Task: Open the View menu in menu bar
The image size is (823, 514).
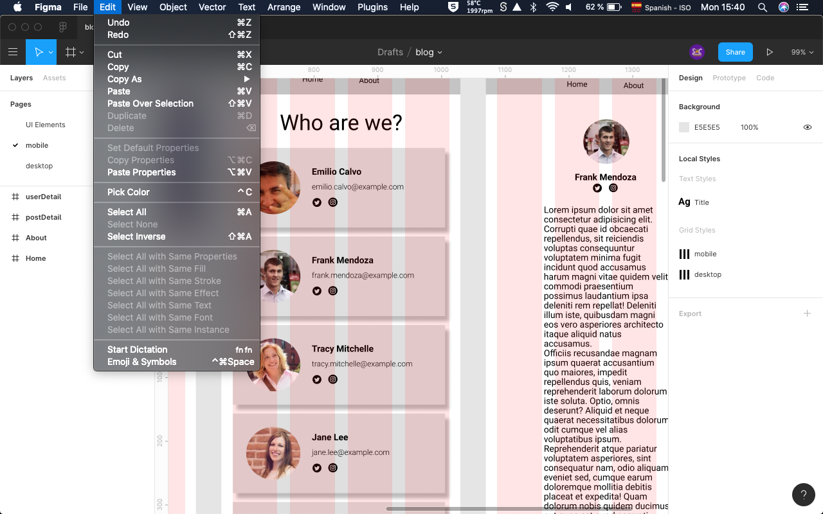Action: point(138,7)
